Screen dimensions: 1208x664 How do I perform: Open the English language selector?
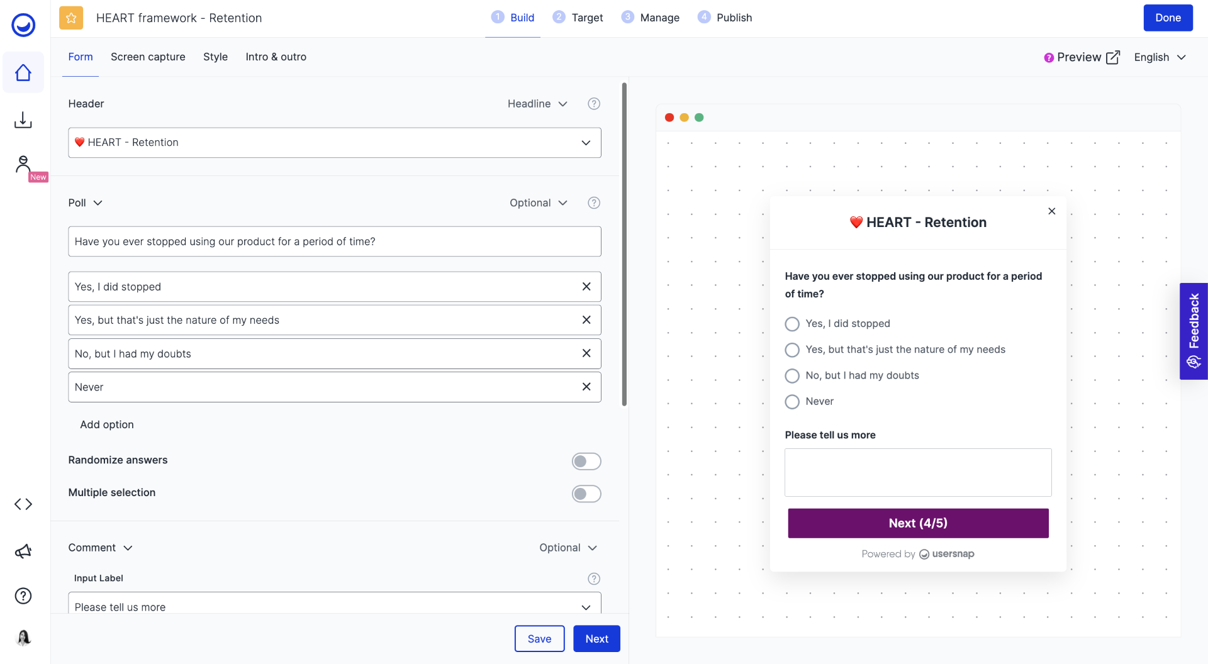[x=1159, y=57]
